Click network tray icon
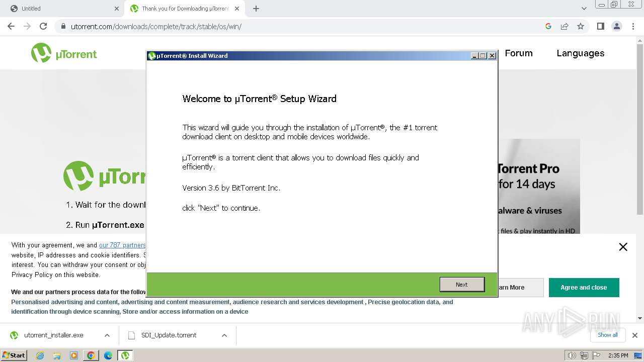The width and height of the screenshot is (644, 362). coord(584,355)
